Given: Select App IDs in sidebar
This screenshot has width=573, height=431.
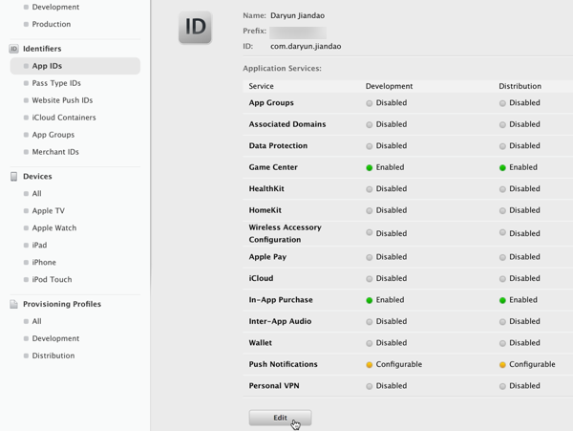Looking at the screenshot, I should click(x=47, y=66).
